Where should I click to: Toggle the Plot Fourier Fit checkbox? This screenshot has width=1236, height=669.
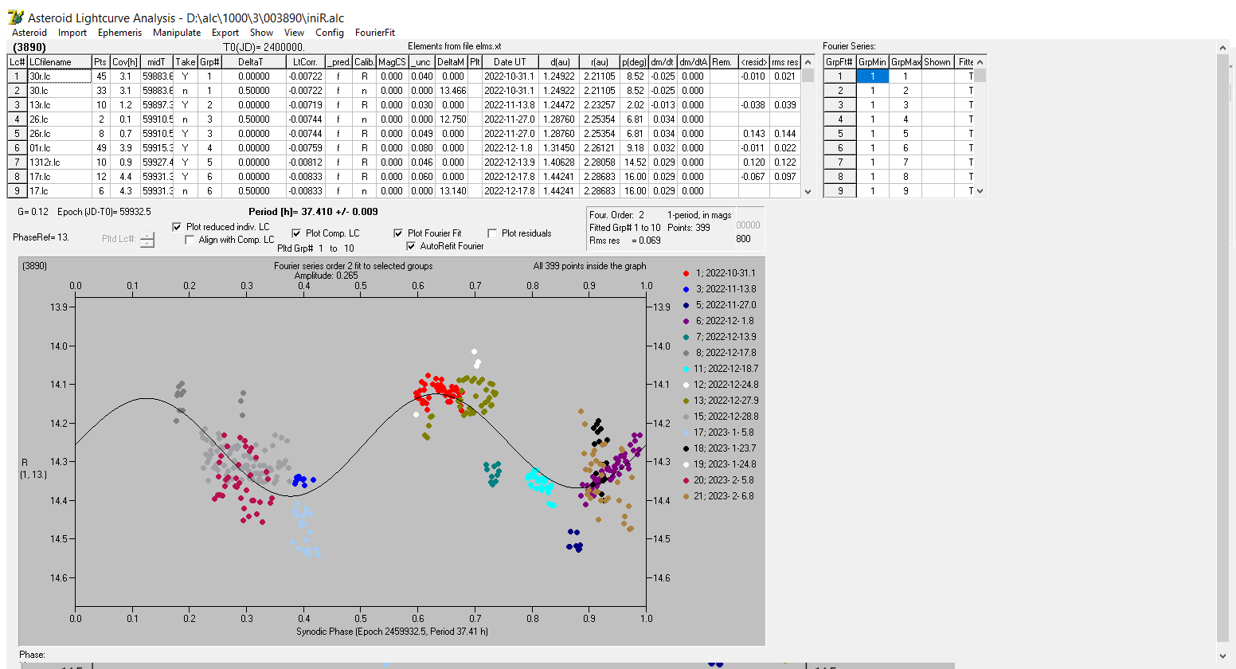tap(398, 233)
